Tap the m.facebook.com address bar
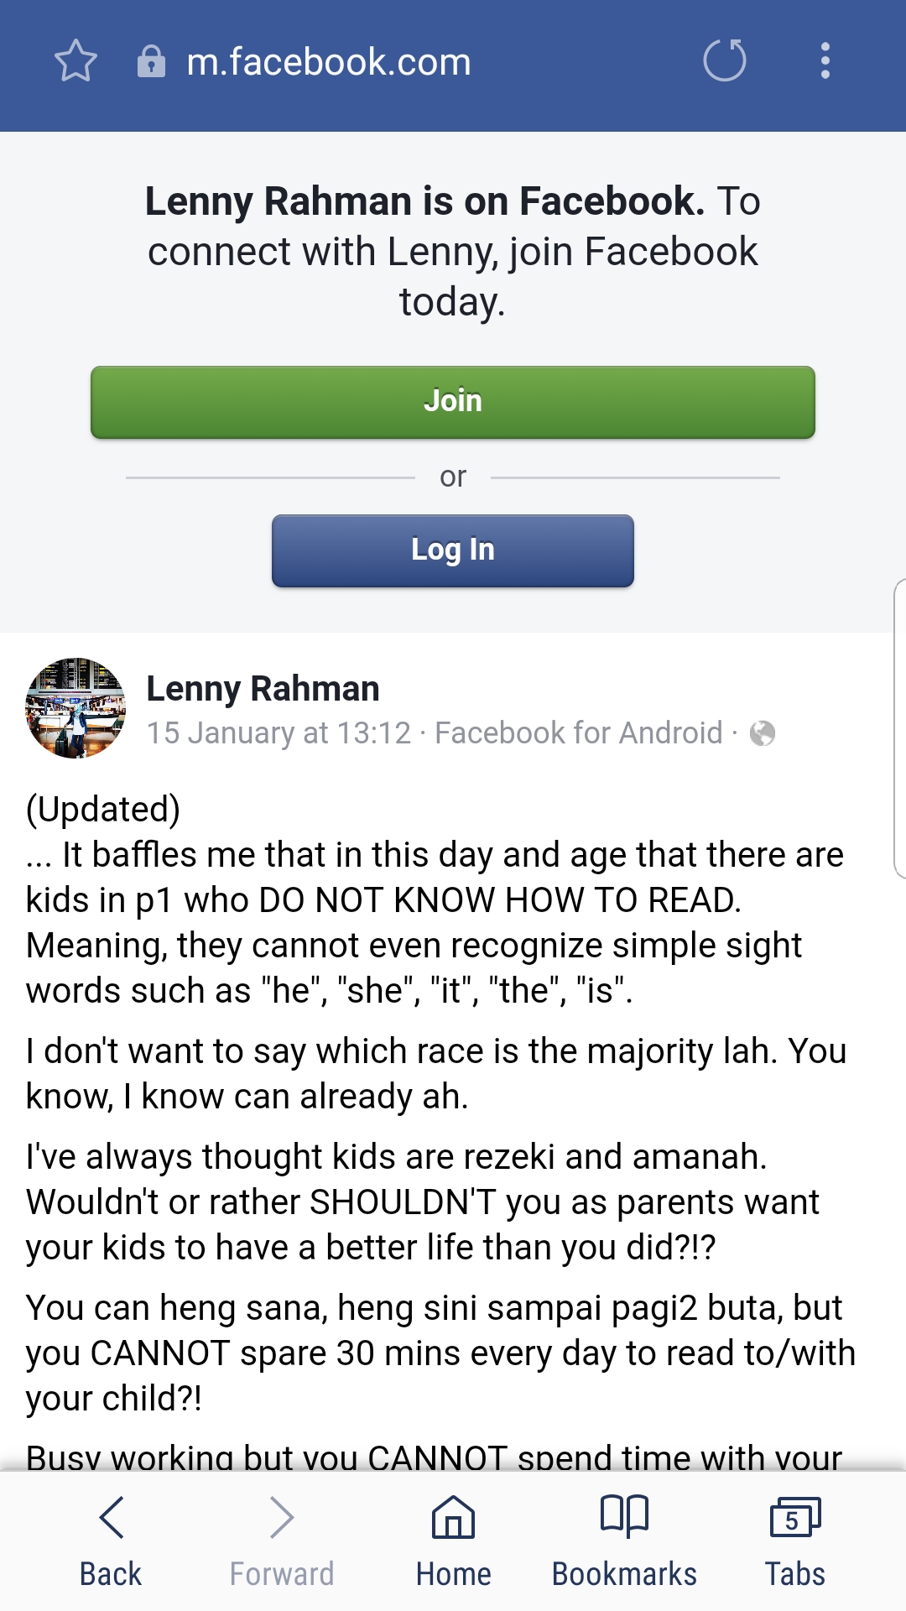 pos(329,62)
